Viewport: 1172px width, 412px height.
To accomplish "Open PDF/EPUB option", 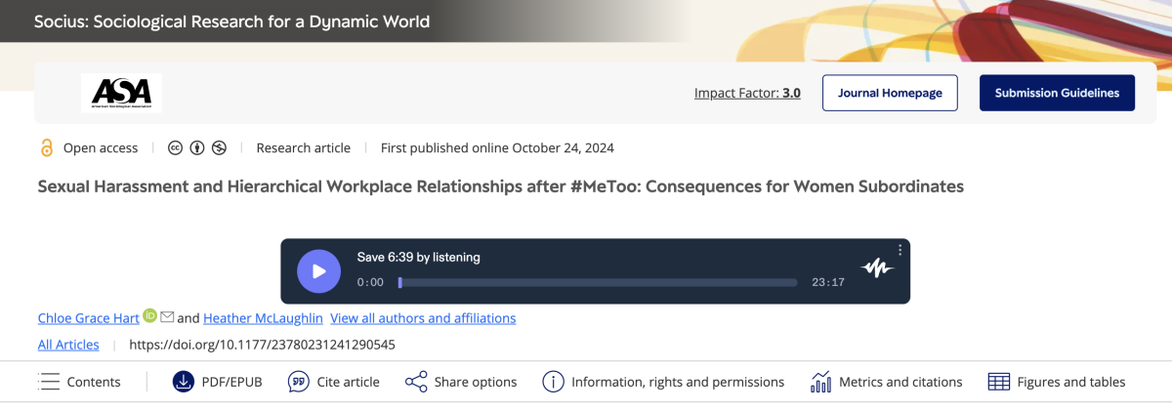I will (217, 382).
